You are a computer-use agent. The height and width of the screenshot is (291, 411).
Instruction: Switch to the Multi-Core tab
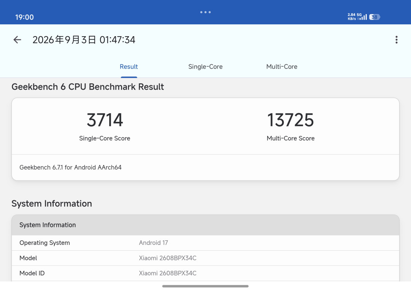coord(282,67)
